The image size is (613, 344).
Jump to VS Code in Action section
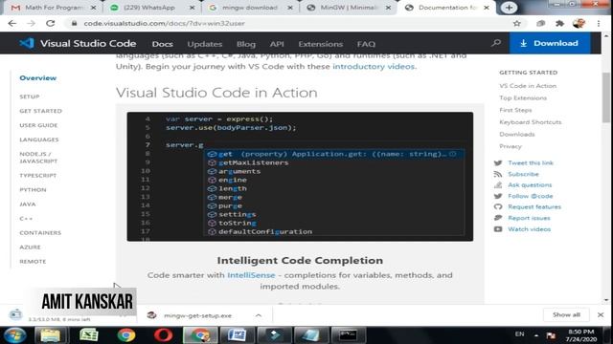pyautogui.click(x=528, y=86)
